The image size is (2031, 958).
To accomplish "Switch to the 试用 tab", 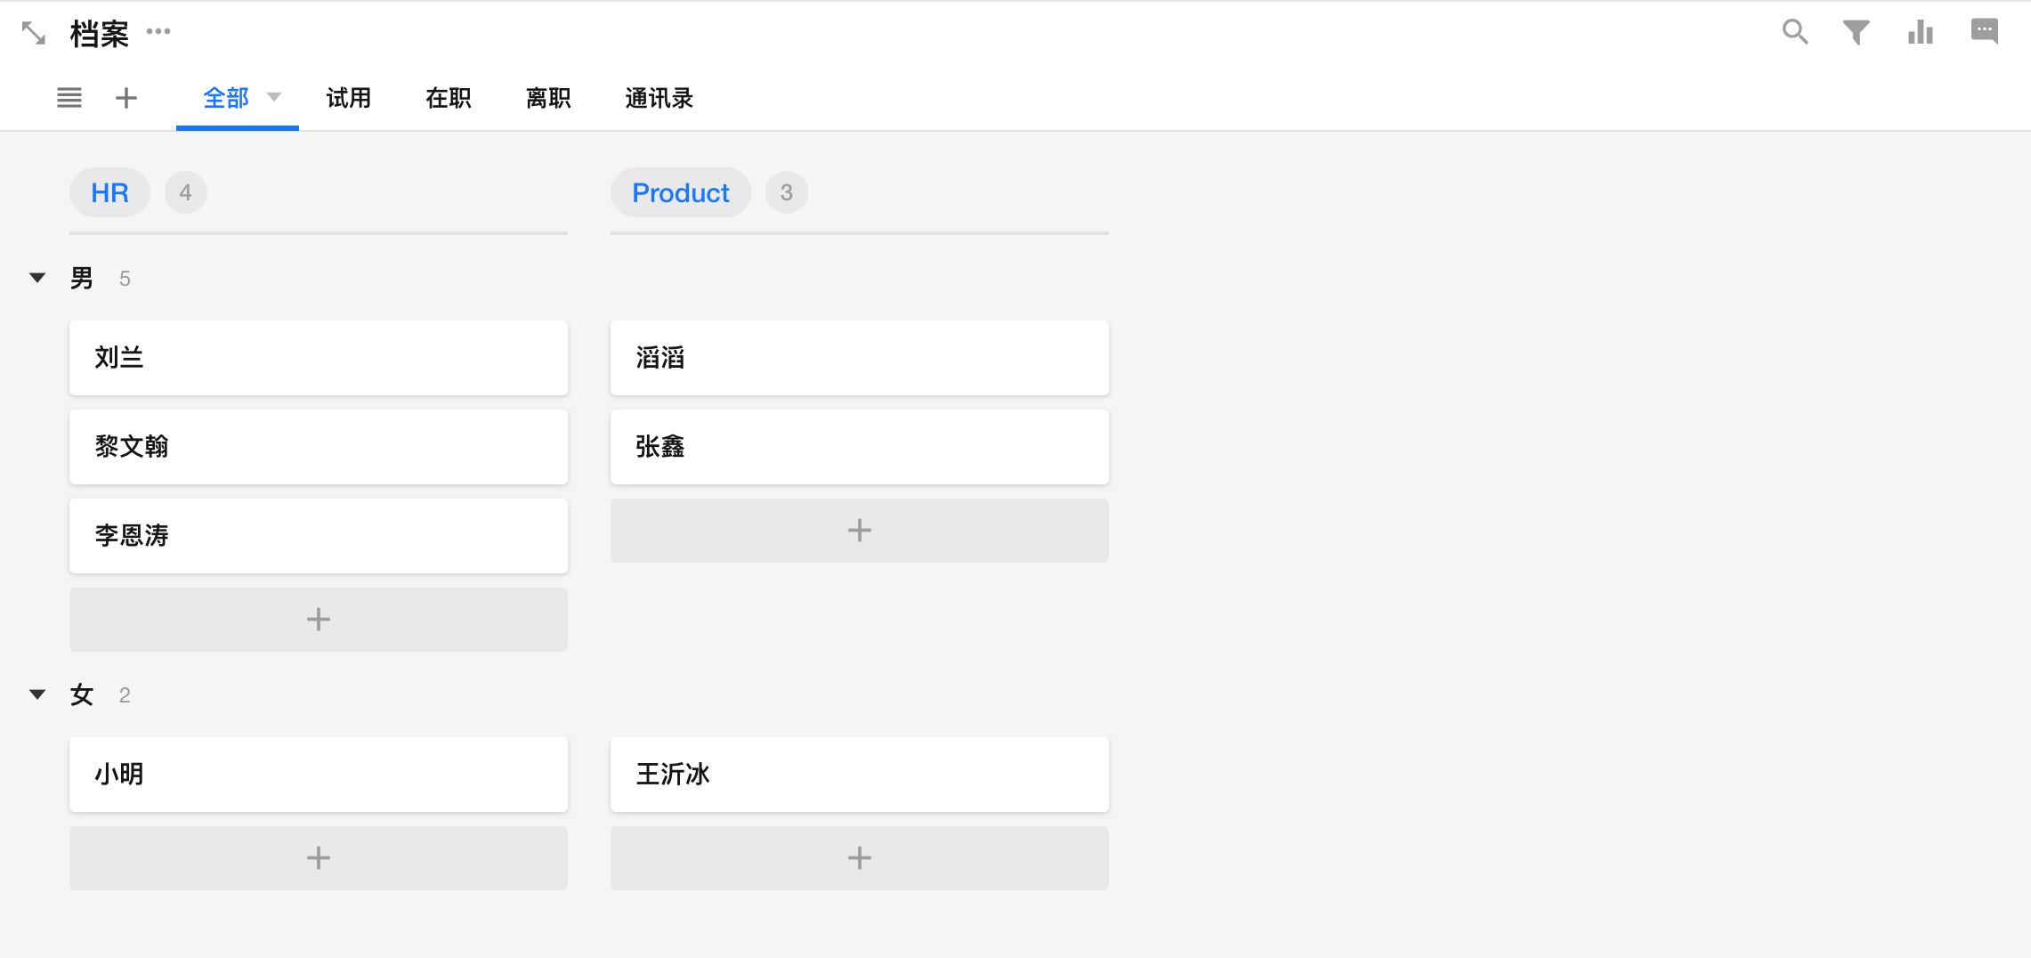I will [x=348, y=98].
